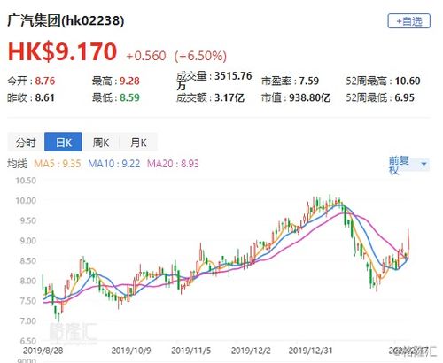Open the 月K chart tab

[x=138, y=143]
